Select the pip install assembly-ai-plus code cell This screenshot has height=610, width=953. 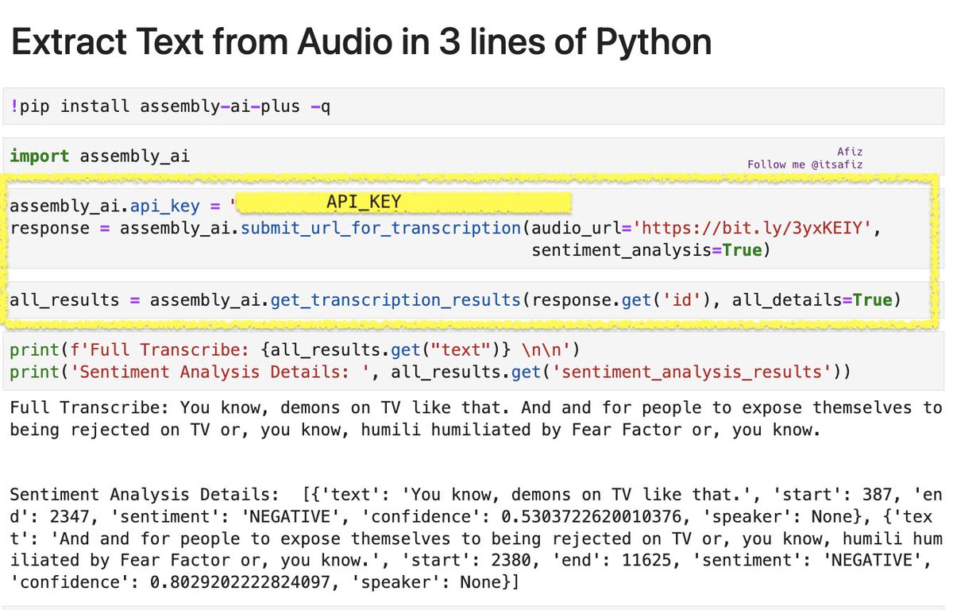[x=473, y=106]
